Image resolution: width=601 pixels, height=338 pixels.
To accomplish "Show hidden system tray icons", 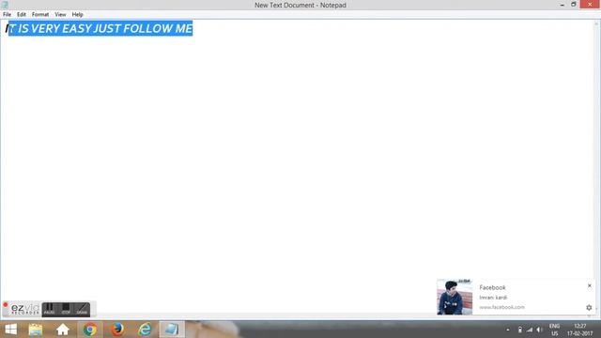I will (508, 330).
